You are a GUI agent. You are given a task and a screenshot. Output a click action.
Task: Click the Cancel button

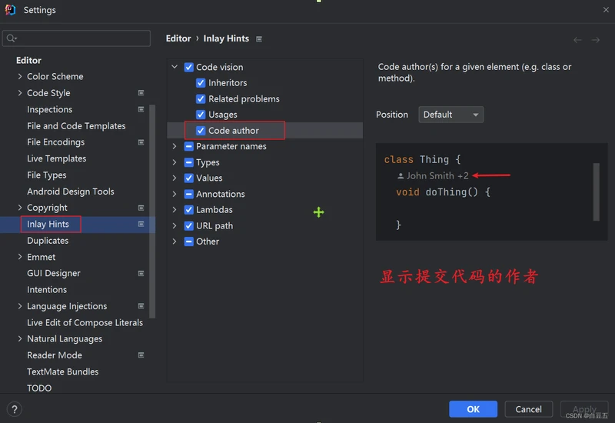(528, 409)
